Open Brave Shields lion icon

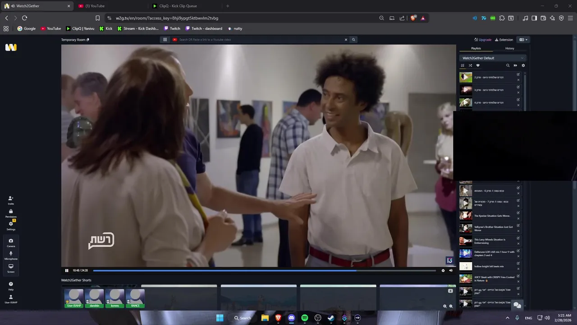pos(413,18)
